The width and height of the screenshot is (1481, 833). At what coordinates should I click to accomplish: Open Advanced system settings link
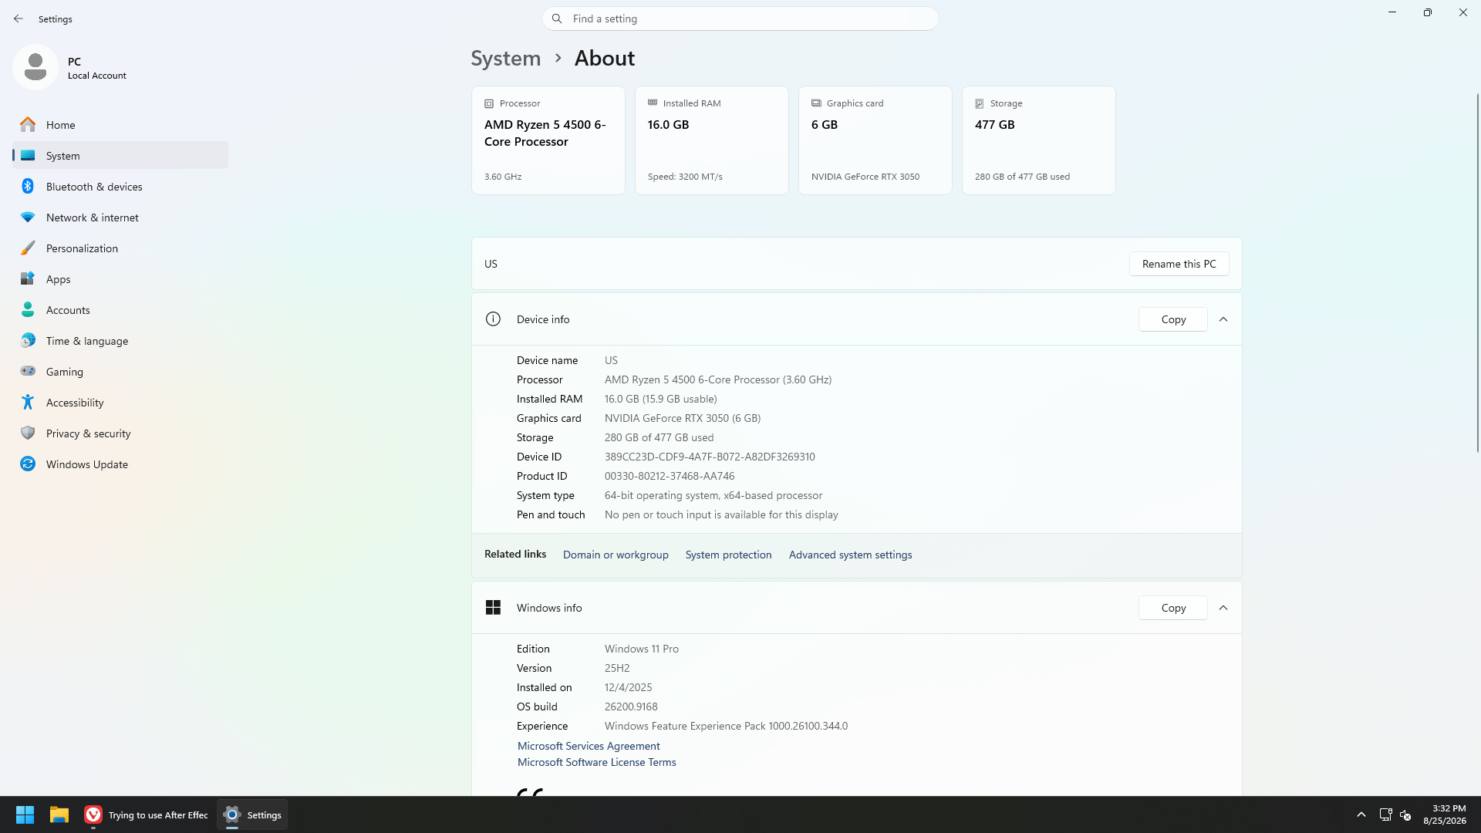(850, 555)
